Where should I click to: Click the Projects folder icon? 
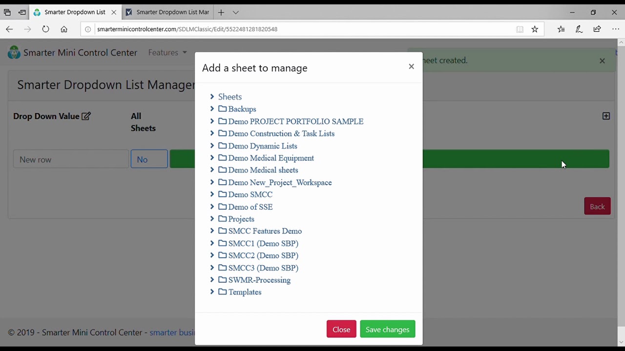click(x=223, y=218)
